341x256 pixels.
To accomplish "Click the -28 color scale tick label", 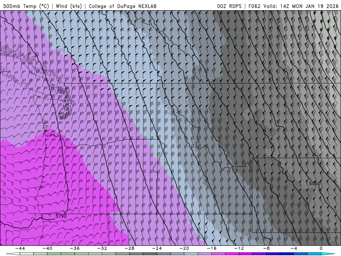I will (x=130, y=248).
